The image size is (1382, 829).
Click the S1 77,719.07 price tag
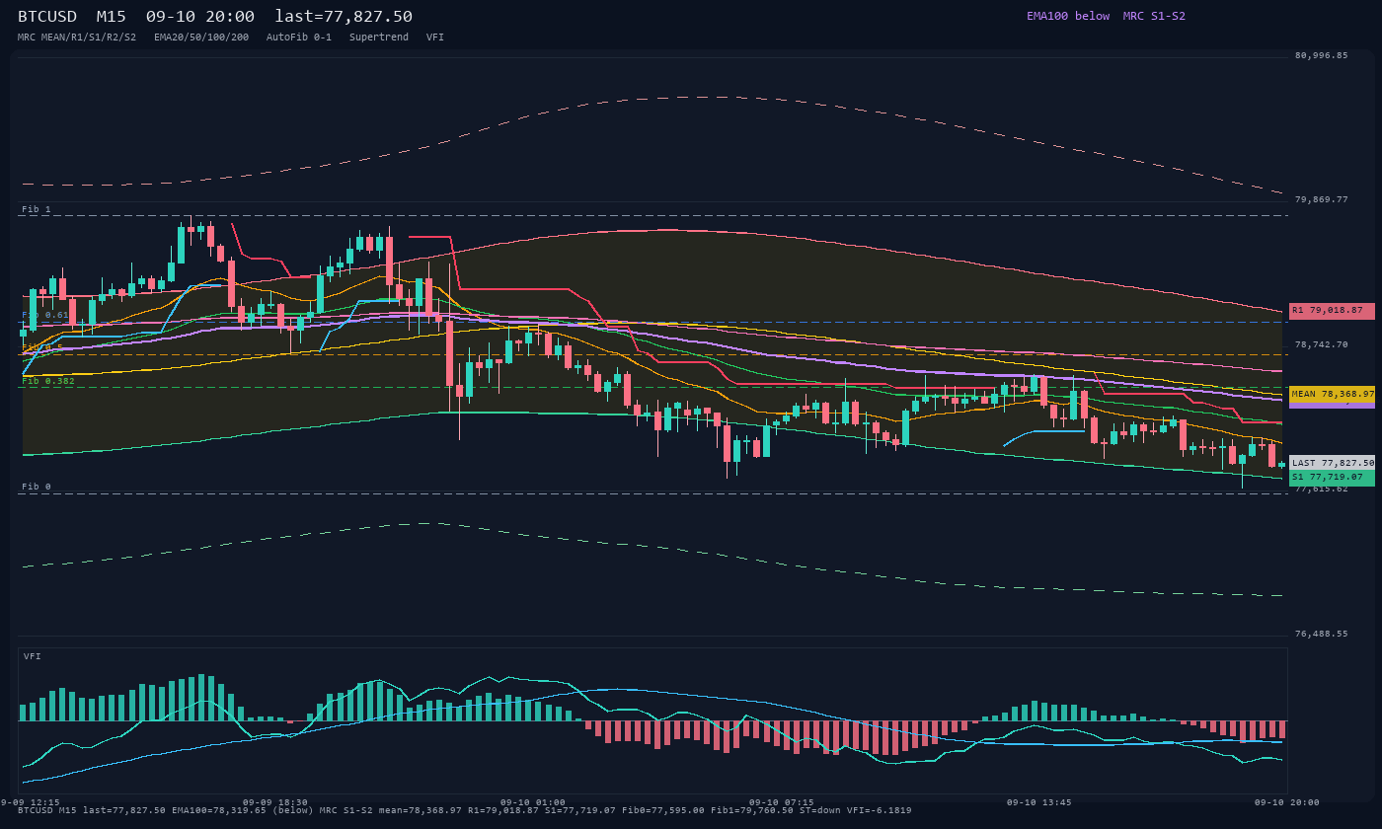(1332, 478)
